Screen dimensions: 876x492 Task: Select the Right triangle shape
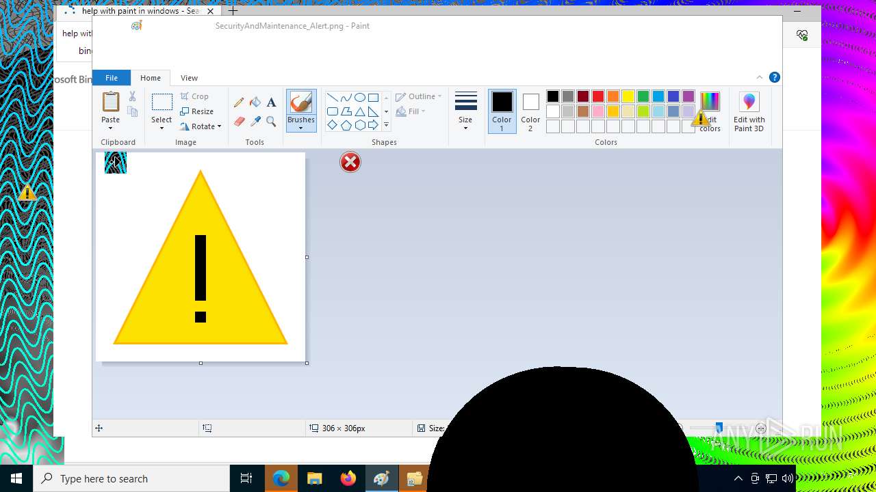click(374, 111)
